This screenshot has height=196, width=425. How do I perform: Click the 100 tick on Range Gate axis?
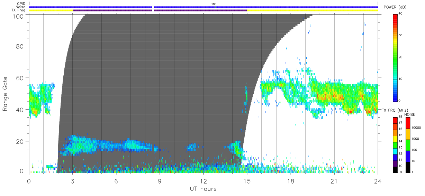pyautogui.click(x=19, y=16)
